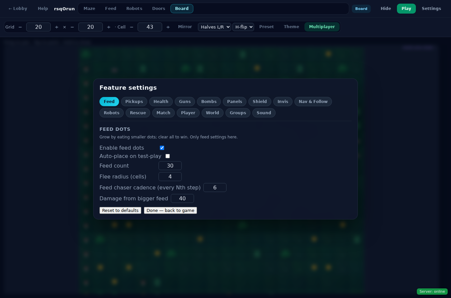Open the Halves L/R mirror dropdown
The height and width of the screenshot is (298, 451).
(215, 27)
